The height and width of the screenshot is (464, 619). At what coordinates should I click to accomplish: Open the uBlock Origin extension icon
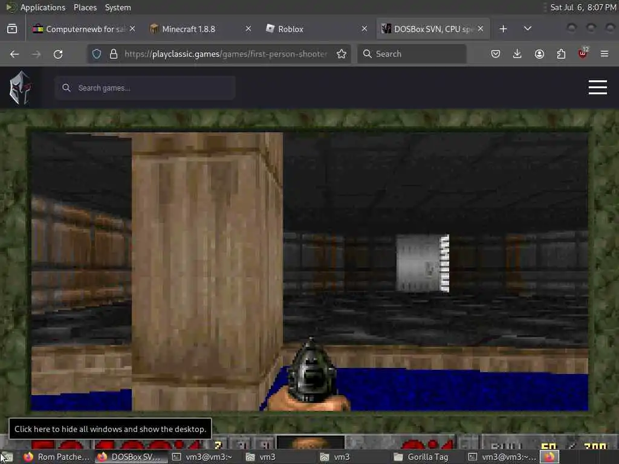coord(583,53)
